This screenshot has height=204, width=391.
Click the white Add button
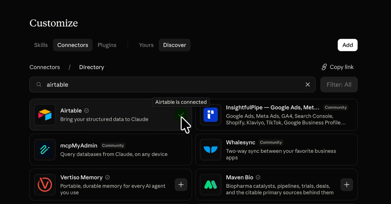click(348, 45)
